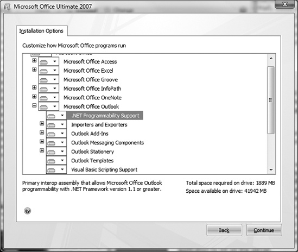298x252 pixels.
Task: Select the Installation Options tab
Action: 41,31
